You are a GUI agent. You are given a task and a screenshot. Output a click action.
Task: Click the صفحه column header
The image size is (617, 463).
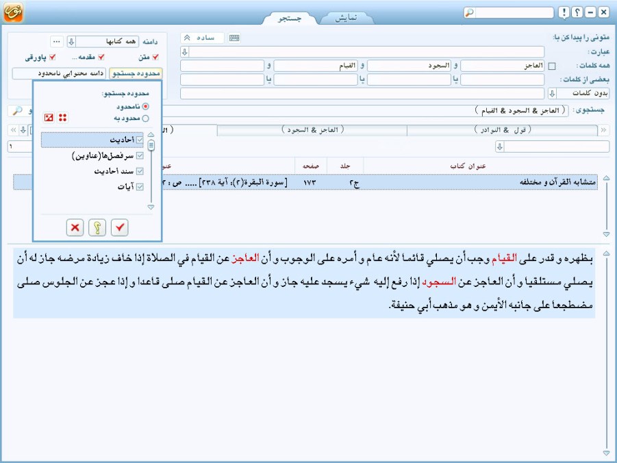310,166
